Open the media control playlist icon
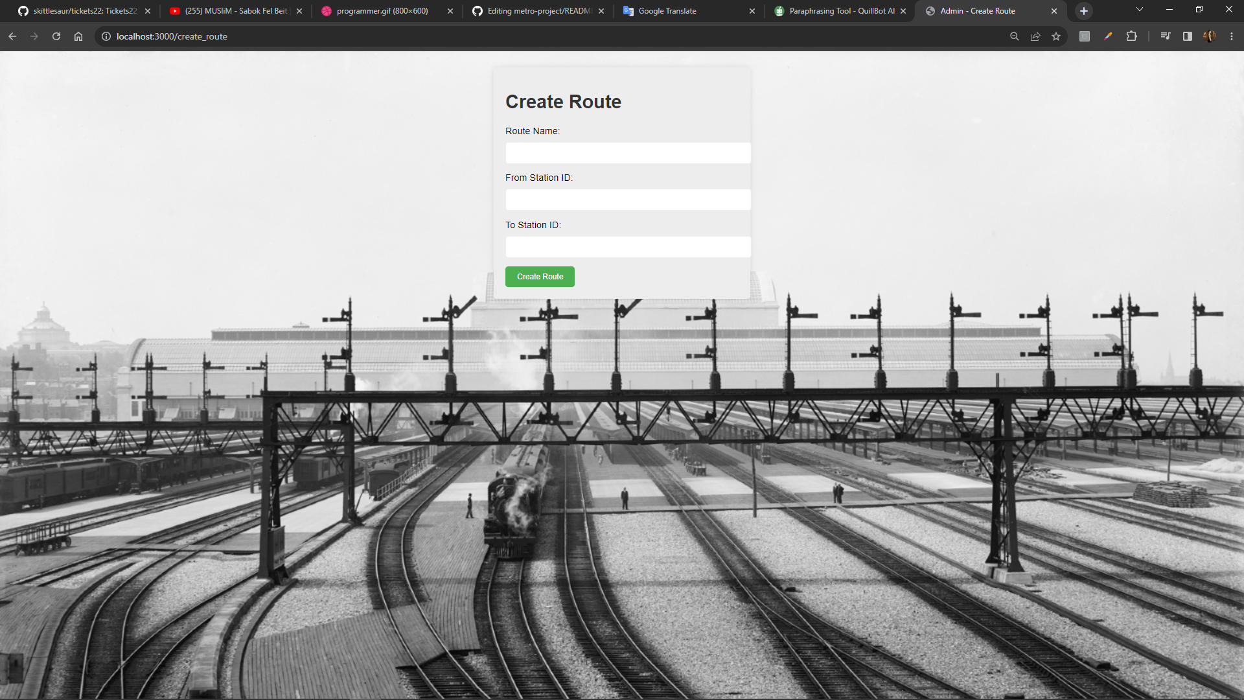This screenshot has height=700, width=1244. [x=1166, y=36]
